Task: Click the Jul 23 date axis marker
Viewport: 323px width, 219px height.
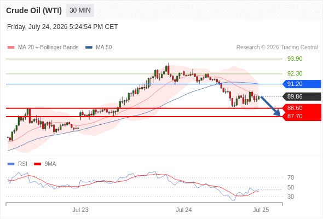Action: point(80,210)
